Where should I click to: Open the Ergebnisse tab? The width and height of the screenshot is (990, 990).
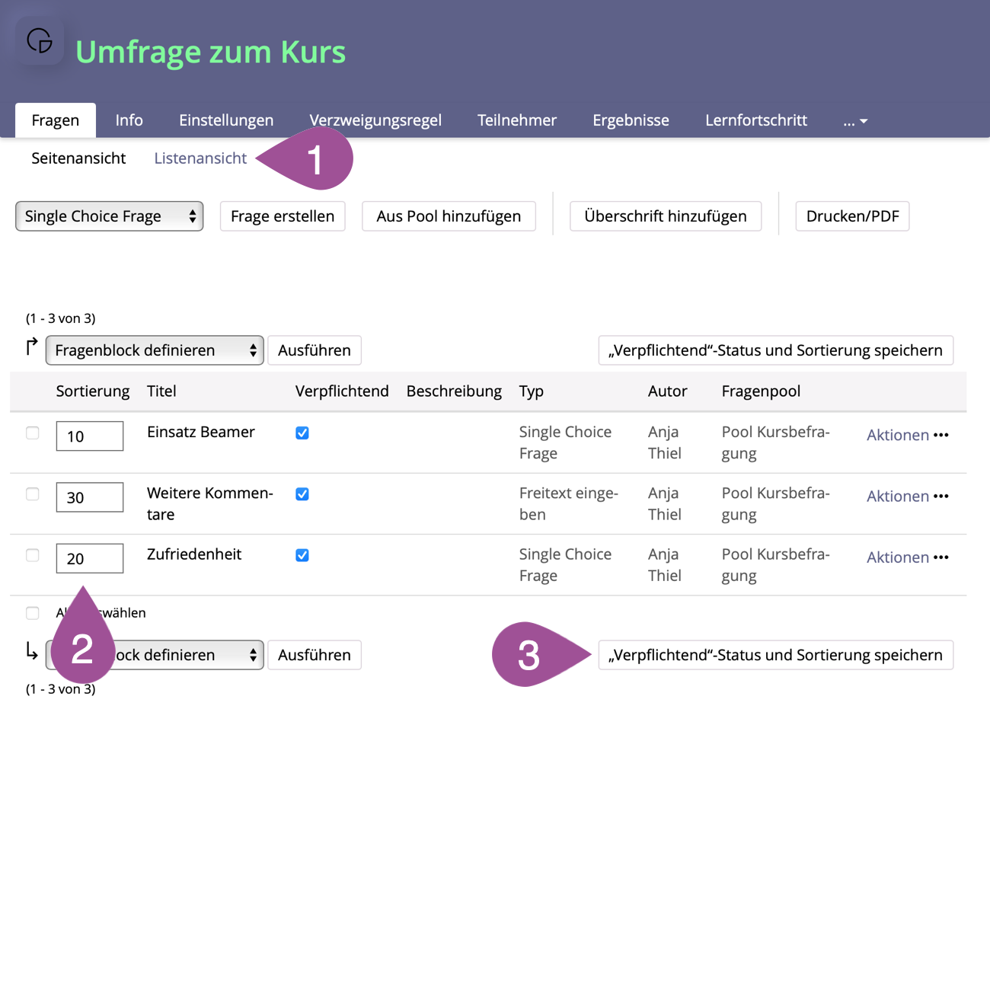point(631,120)
